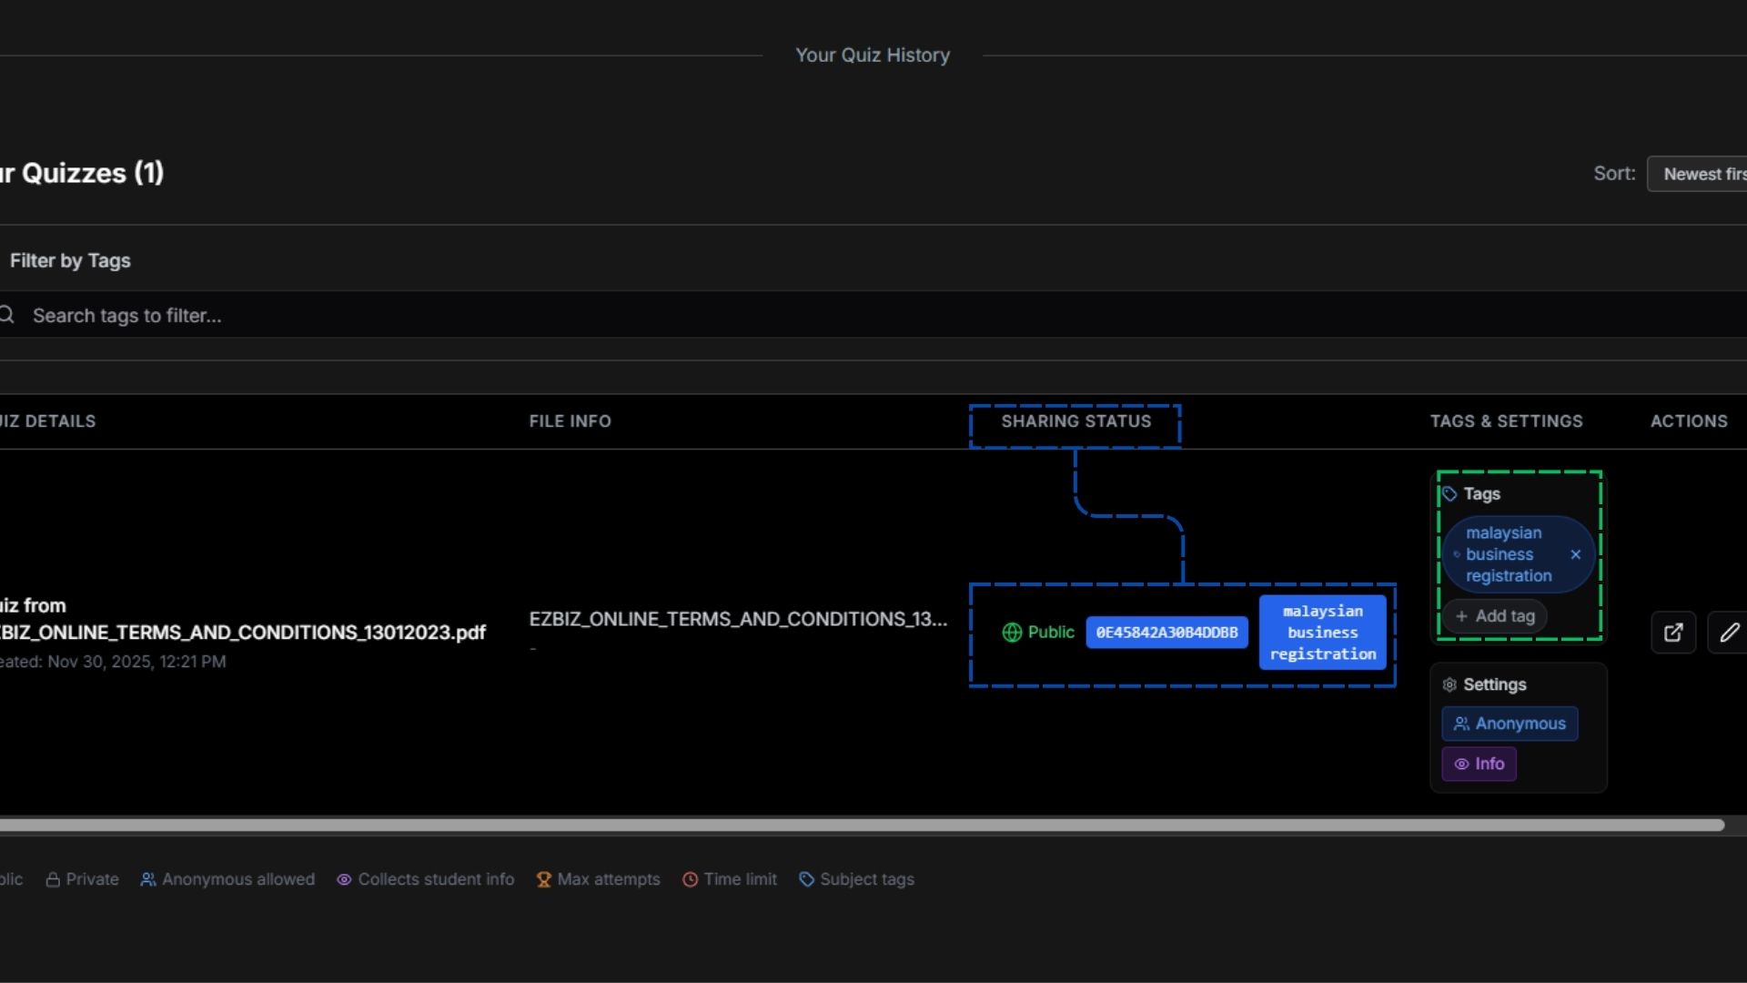1747x983 pixels.
Task: Toggle the Anonymous setting badge
Action: click(x=1509, y=724)
